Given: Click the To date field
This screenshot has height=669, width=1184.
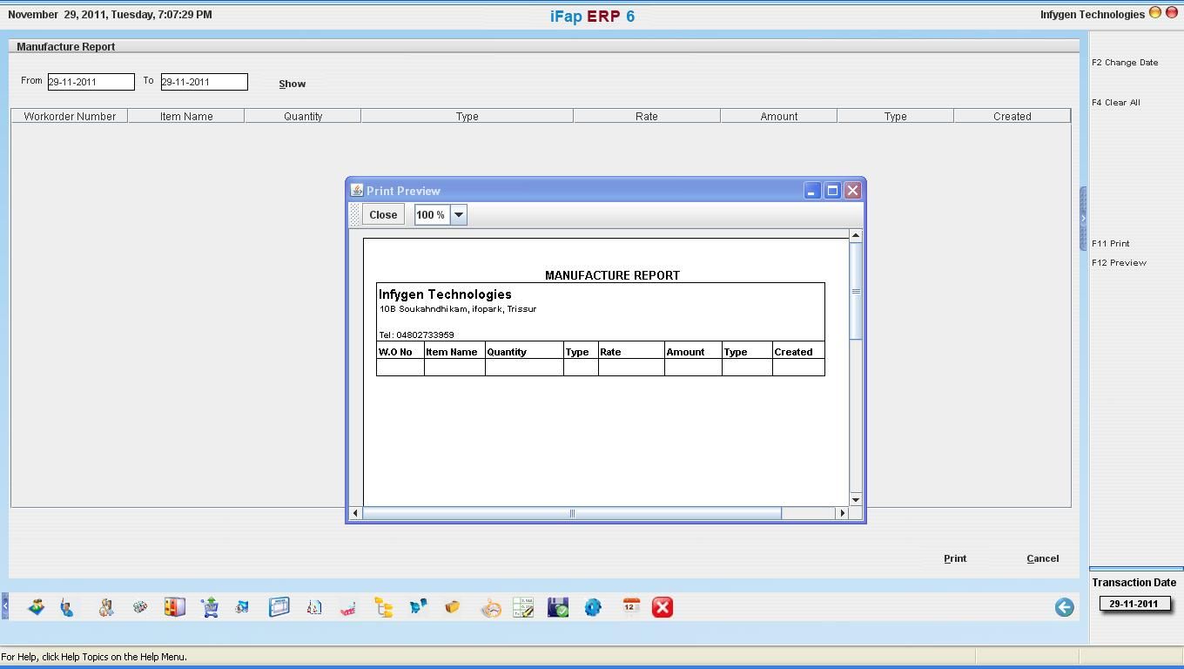Looking at the screenshot, I should pos(205,82).
